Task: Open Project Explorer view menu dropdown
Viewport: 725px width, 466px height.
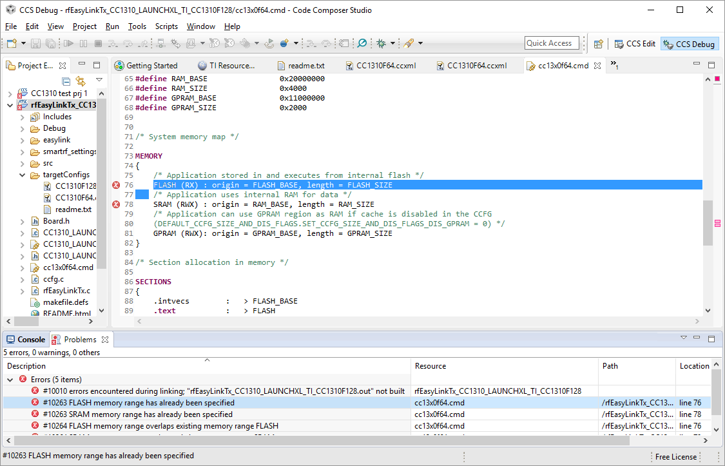Action: pyautogui.click(x=99, y=81)
